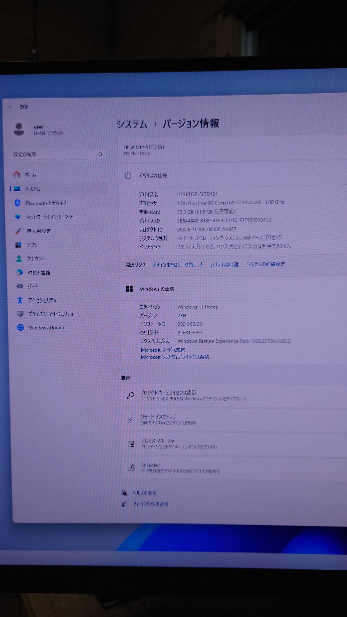Select the ゲーム controller icon

pyautogui.click(x=20, y=286)
